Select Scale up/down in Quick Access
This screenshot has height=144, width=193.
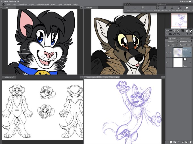point(157,9)
